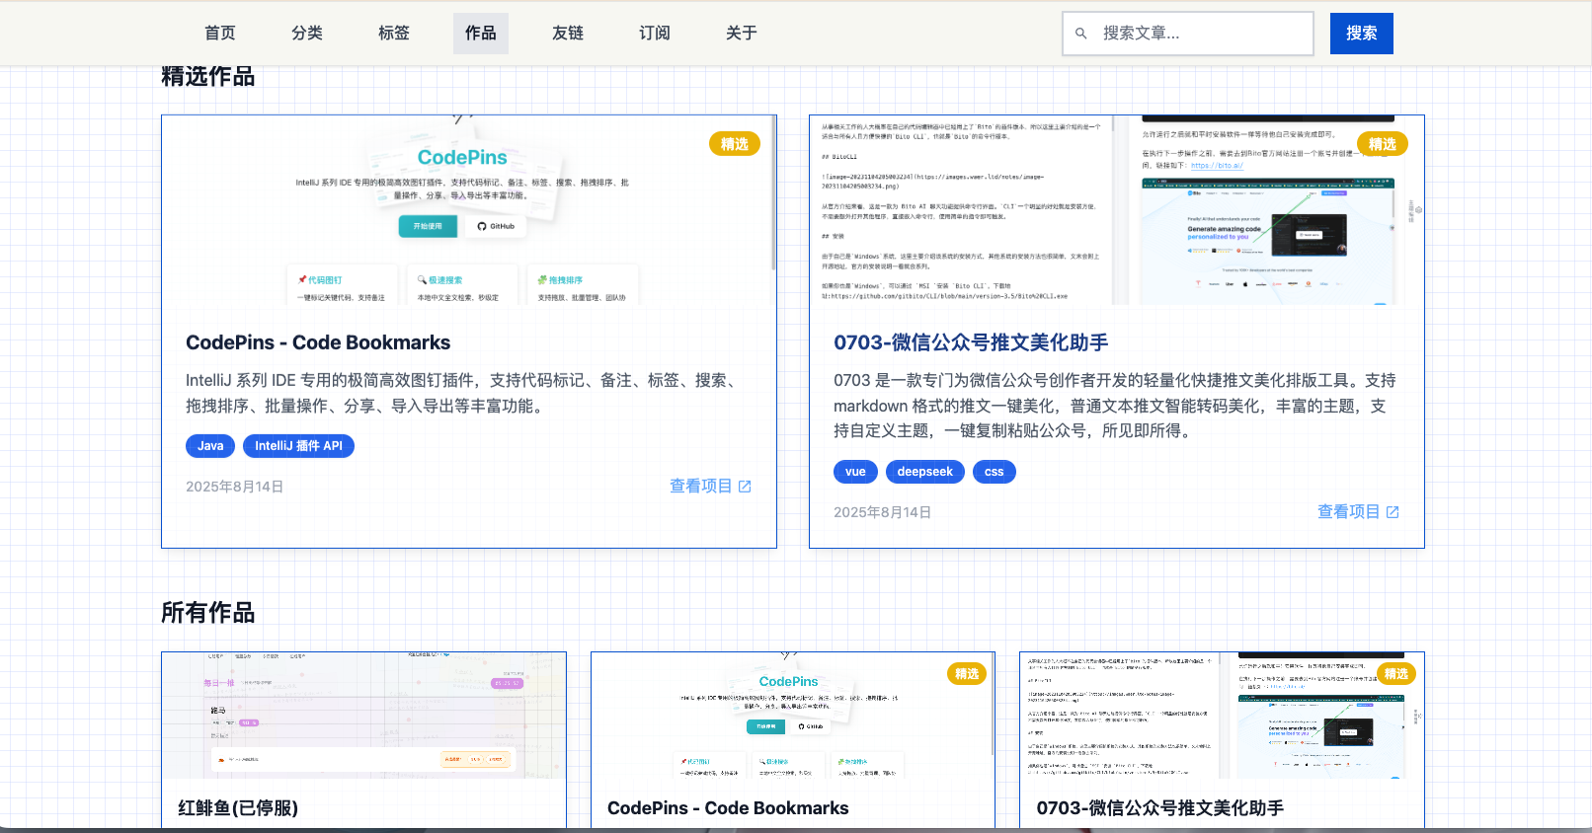Click the deepseek tag
The height and width of the screenshot is (833, 1592).
(x=925, y=472)
